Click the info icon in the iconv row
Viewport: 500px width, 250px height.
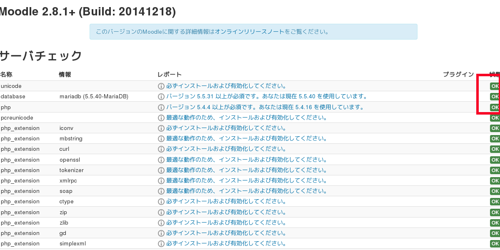[x=161, y=128]
